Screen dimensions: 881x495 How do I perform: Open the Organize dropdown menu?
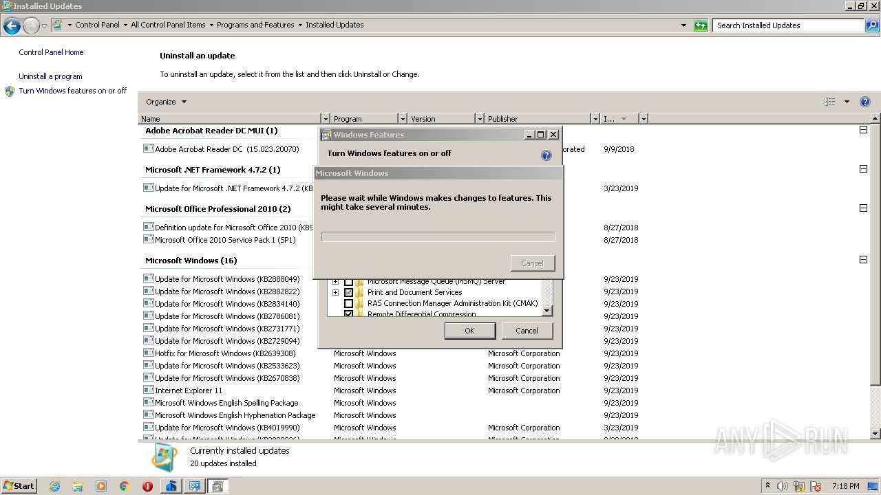click(166, 102)
